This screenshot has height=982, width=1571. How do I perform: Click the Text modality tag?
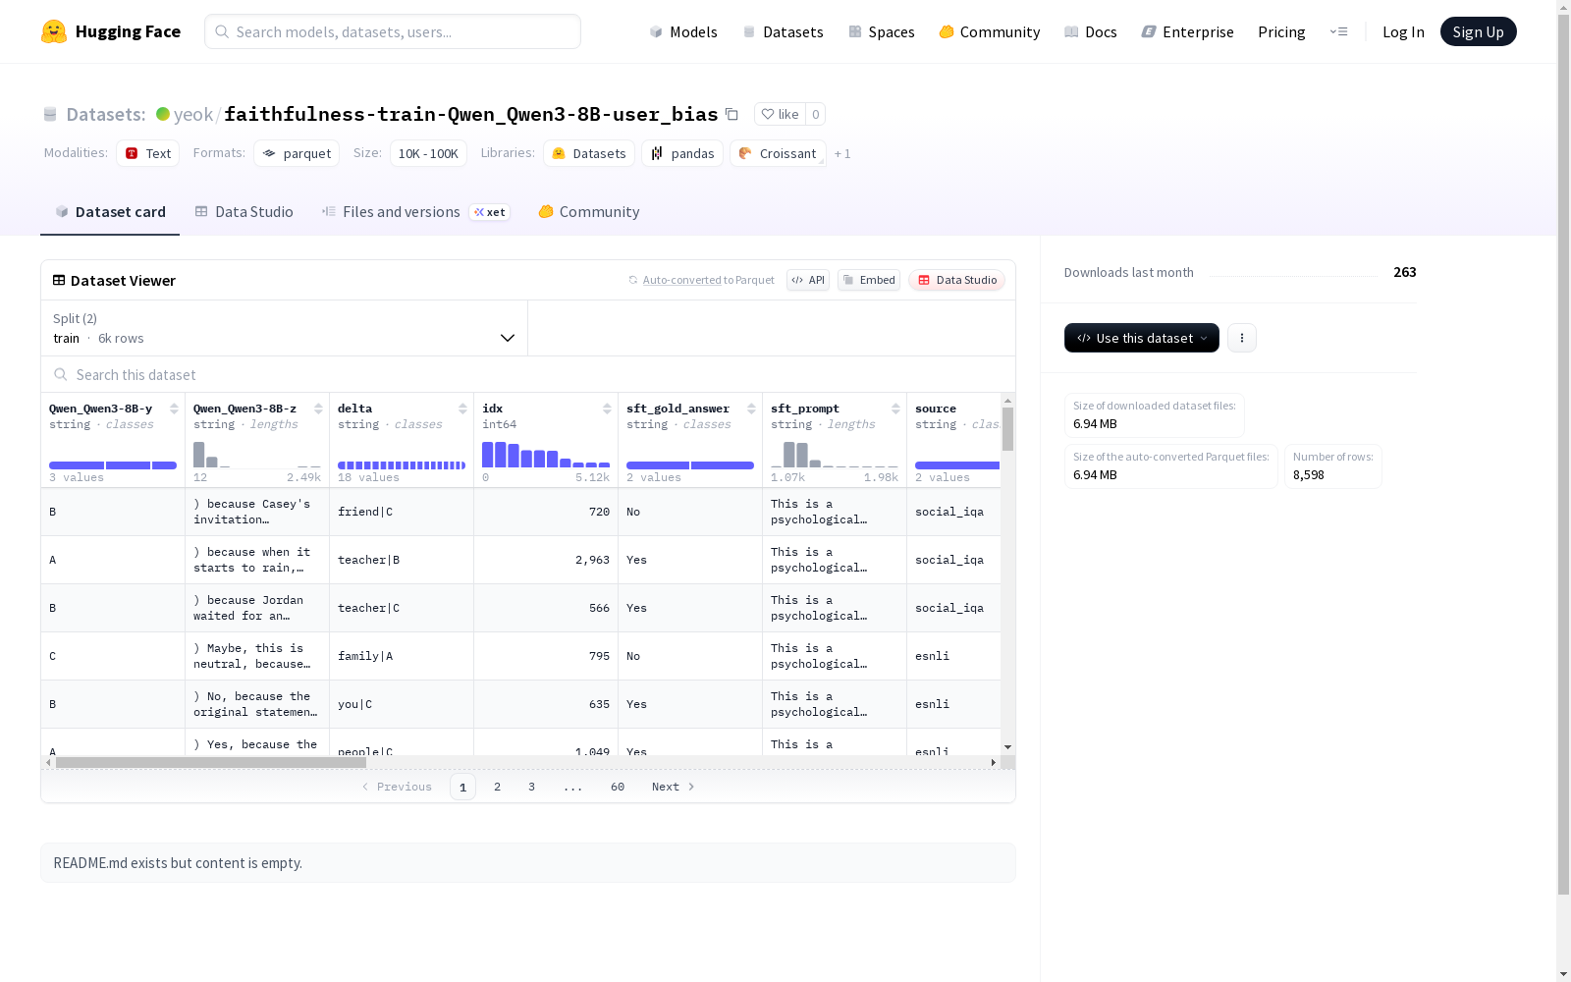point(148,153)
